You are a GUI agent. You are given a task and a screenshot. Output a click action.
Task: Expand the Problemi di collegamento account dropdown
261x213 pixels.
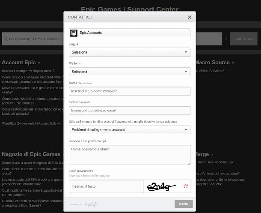(130, 130)
